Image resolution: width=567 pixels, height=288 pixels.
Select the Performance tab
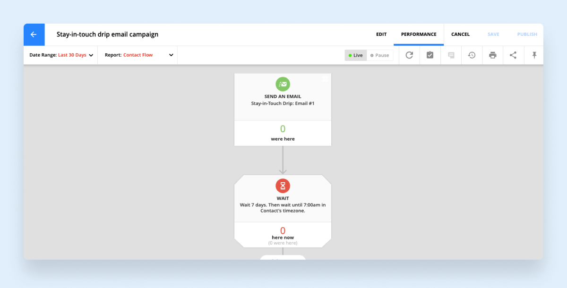point(419,34)
